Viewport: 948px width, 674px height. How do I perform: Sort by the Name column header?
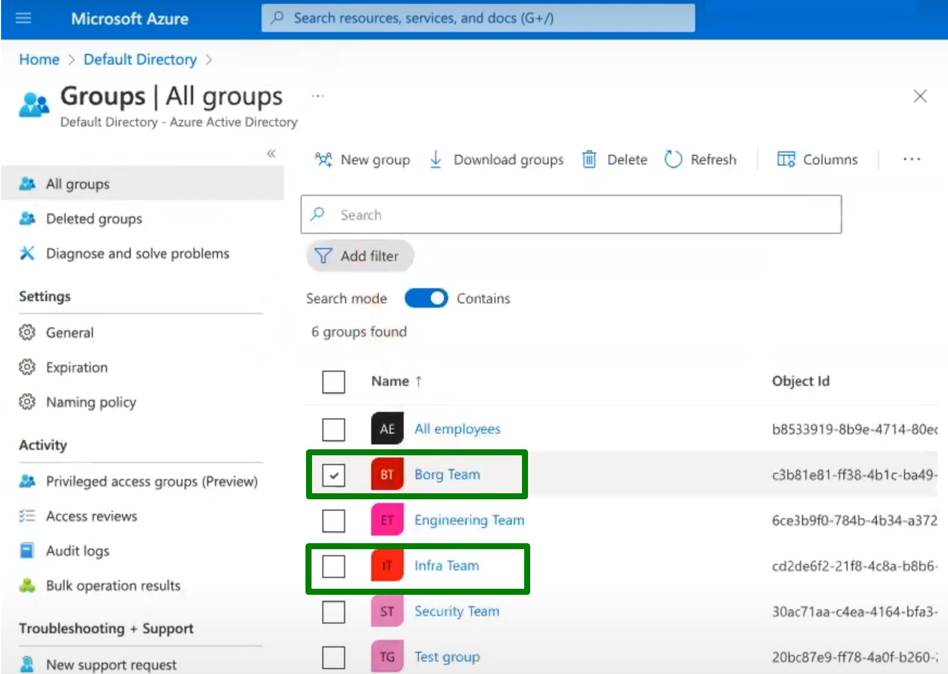tap(396, 381)
